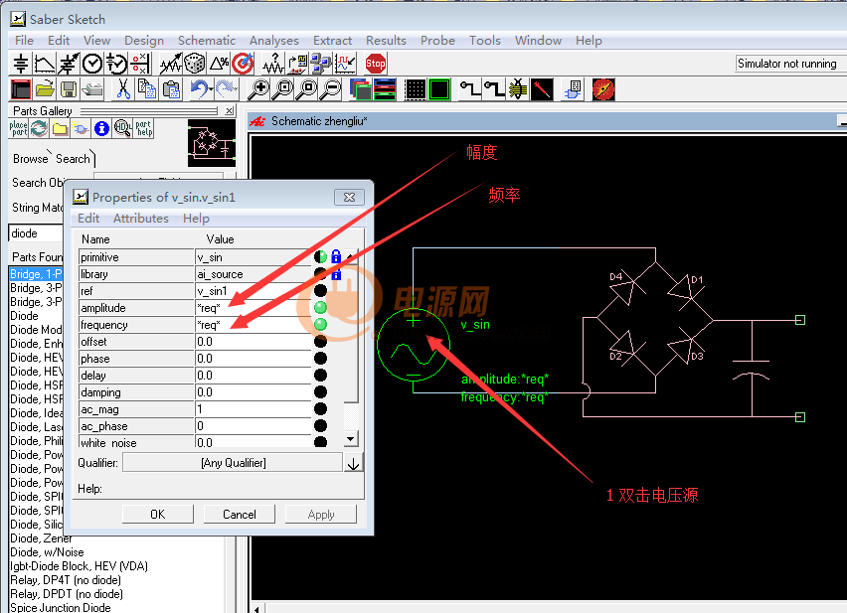The width and height of the screenshot is (847, 613).
Task: Switch to the Search tab in Parts Gallery
Action: 73,159
